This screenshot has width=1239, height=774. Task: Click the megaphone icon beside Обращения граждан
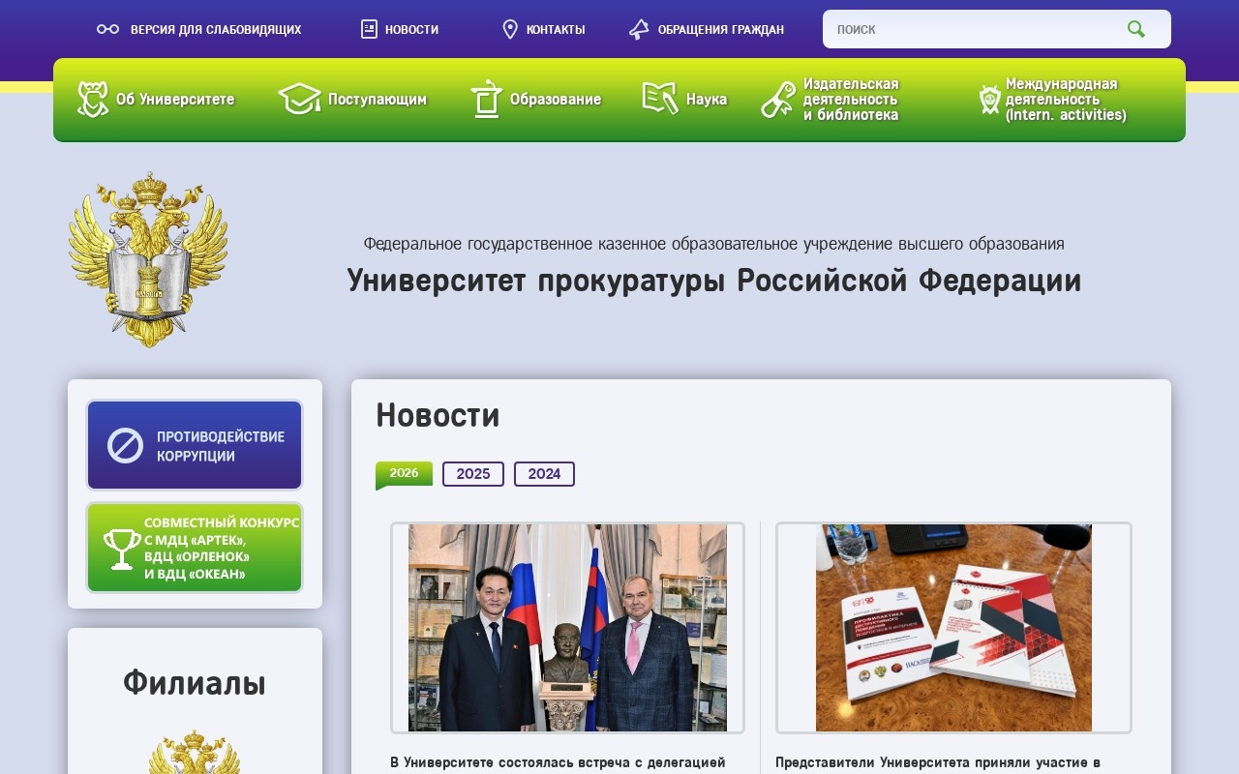(x=639, y=29)
